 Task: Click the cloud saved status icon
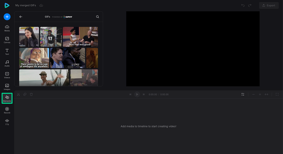tap(41, 5)
